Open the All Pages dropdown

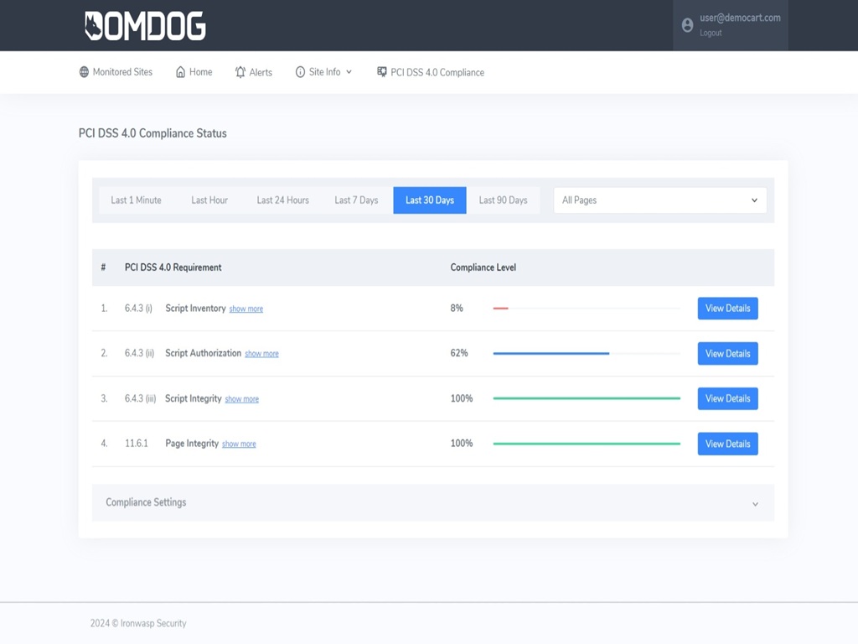click(659, 200)
